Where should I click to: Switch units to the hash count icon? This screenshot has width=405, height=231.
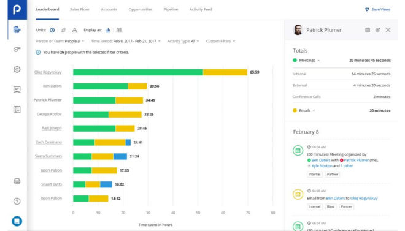(63, 30)
